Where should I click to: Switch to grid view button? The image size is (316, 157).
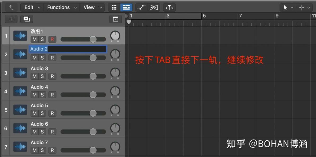click(114, 7)
